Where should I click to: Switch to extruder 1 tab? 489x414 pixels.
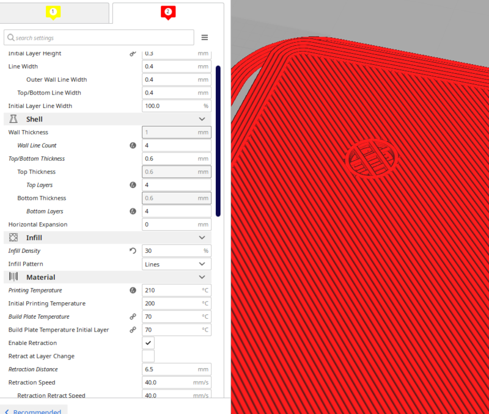click(x=54, y=13)
